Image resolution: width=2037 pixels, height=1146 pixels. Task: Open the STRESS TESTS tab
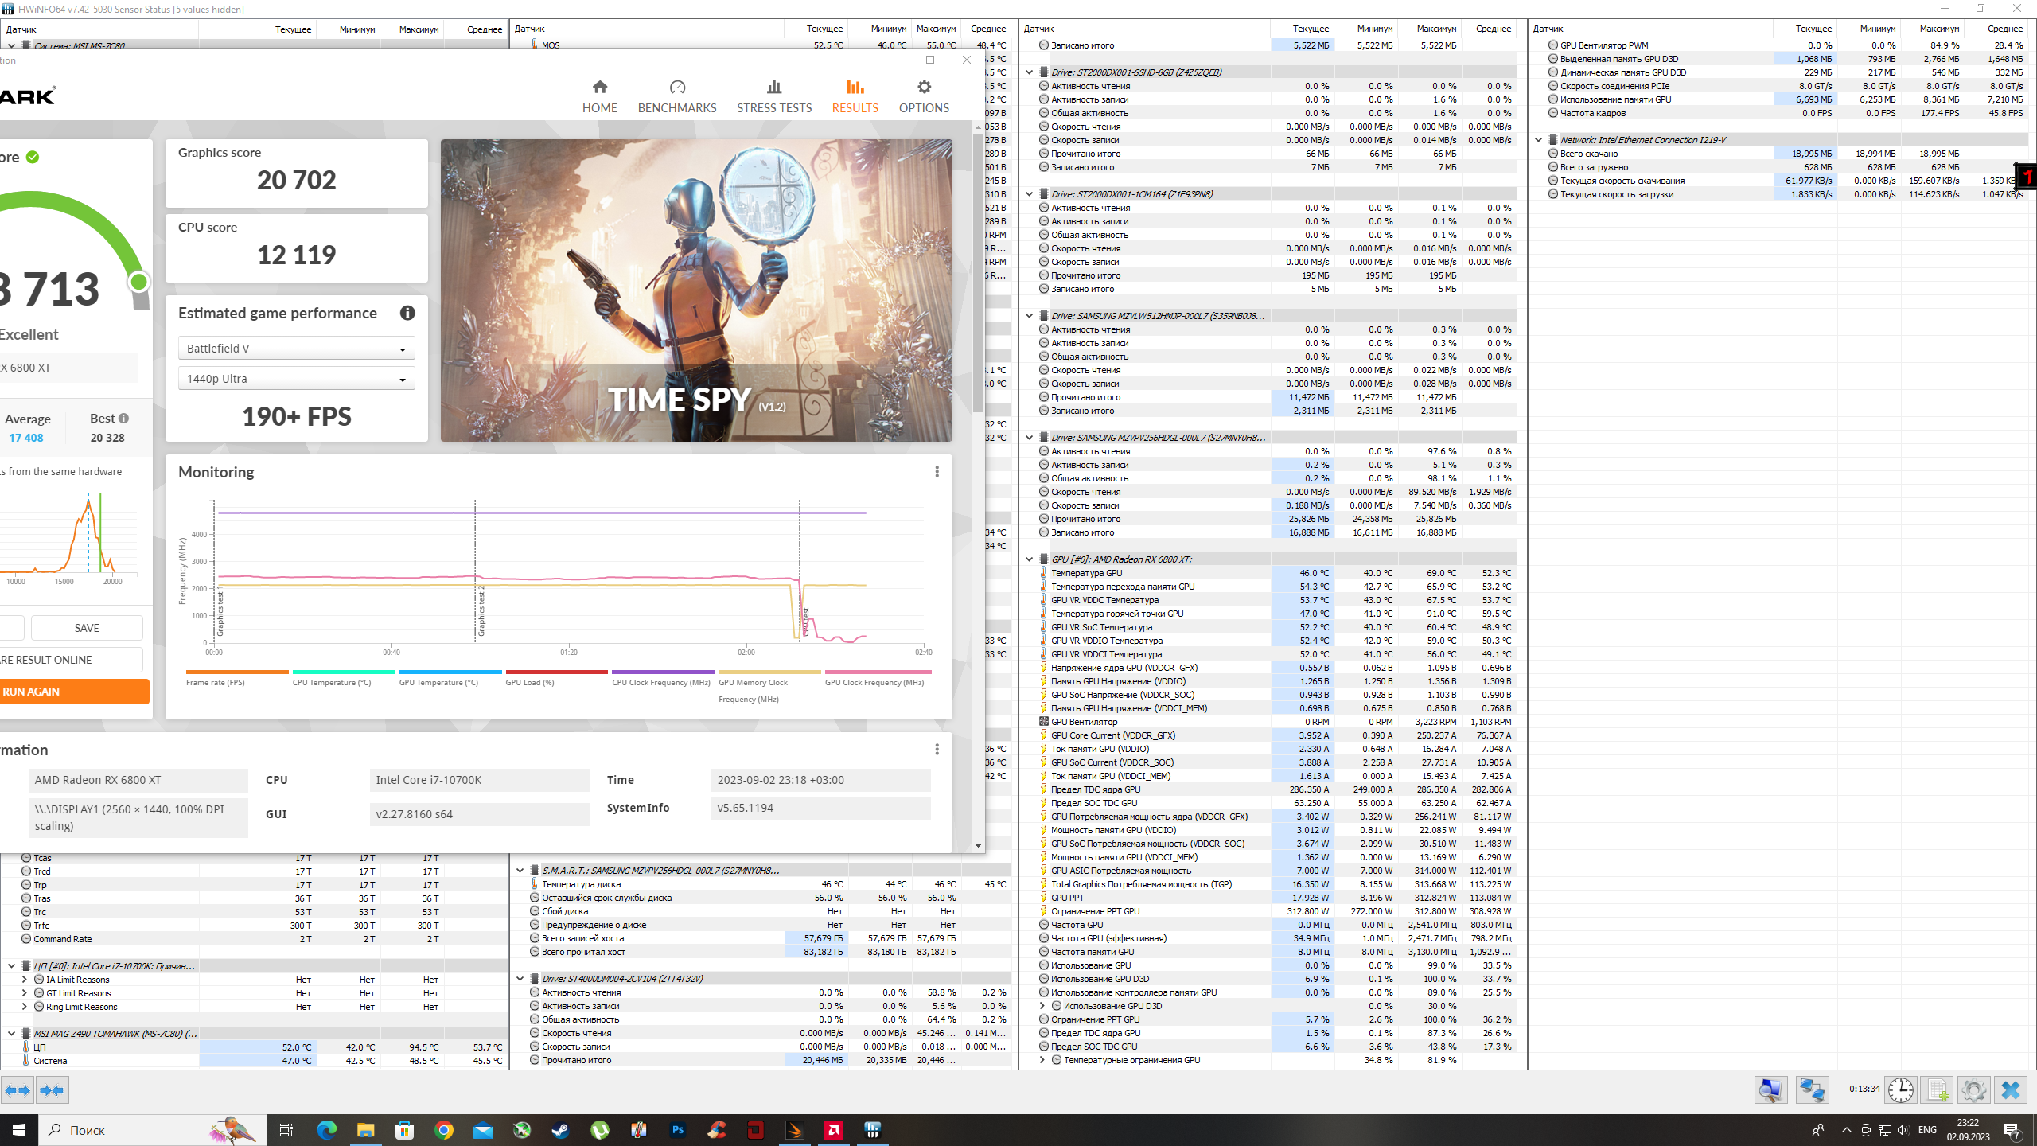point(773,96)
